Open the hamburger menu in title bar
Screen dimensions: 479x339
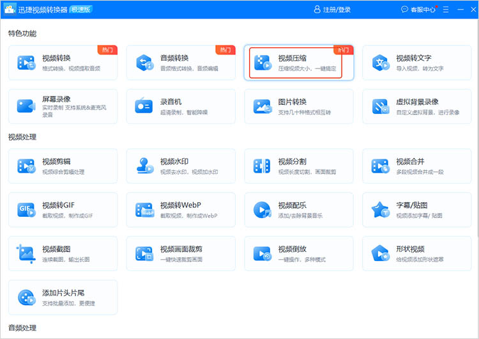tap(446, 10)
